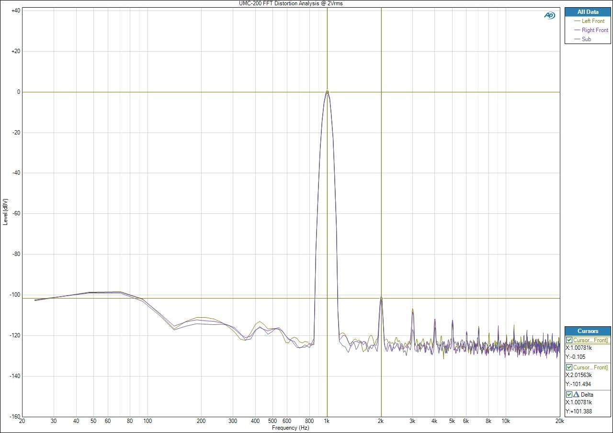Click the AP logo in the graph corner
Viewport: 613px width, 433px height.
(x=549, y=15)
